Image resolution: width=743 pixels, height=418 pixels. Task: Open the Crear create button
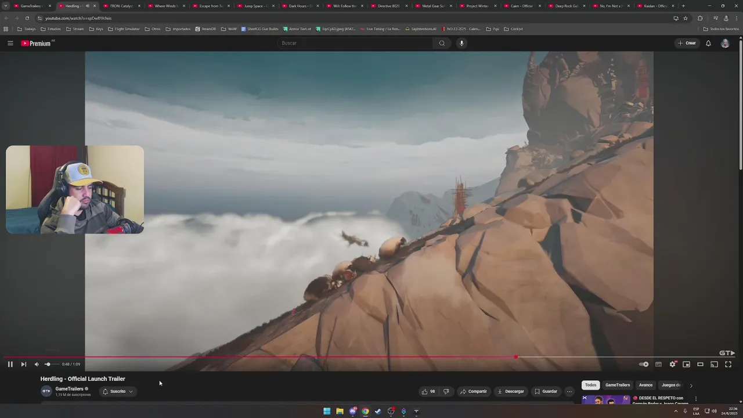pyautogui.click(x=687, y=43)
